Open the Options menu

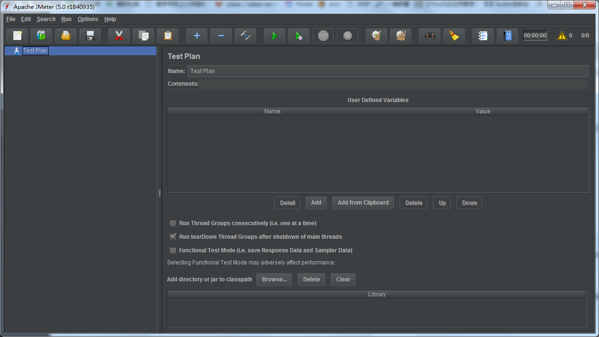[88, 19]
